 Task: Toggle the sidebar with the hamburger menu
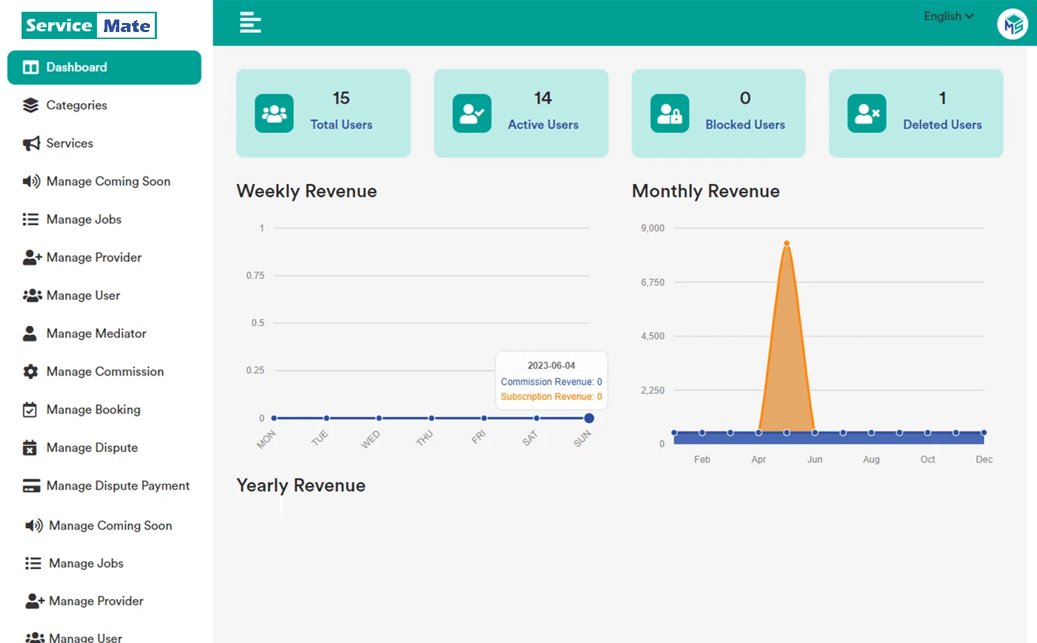(250, 22)
